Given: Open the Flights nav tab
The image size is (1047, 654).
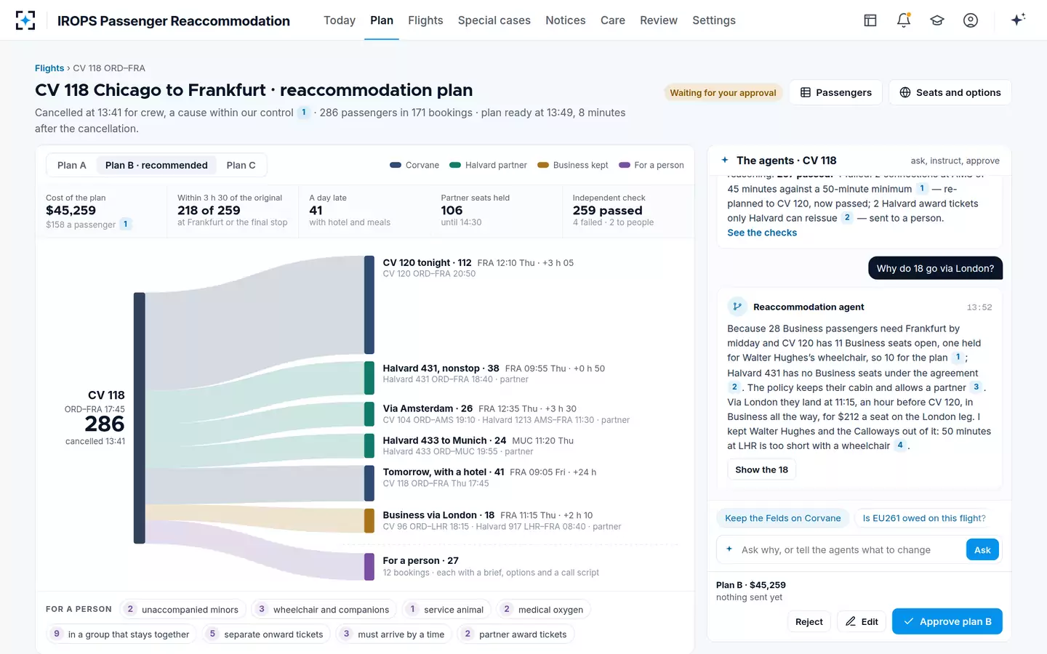Looking at the screenshot, I should click(x=425, y=20).
